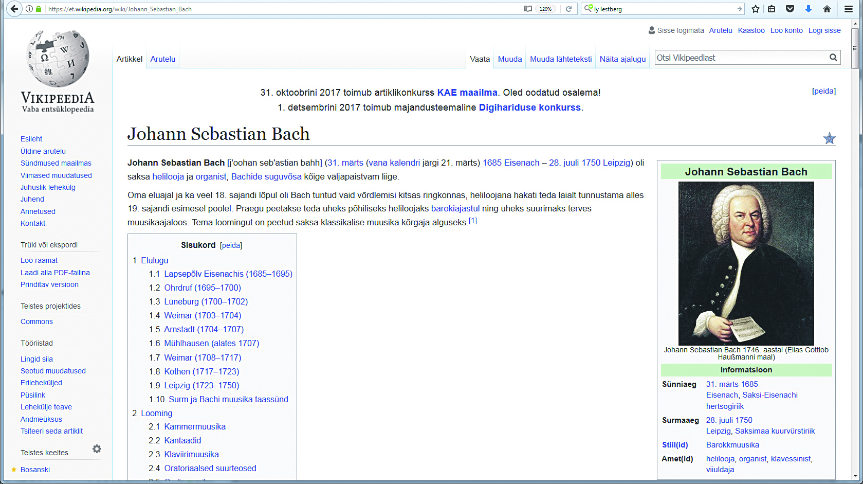The image size is (863, 484).
Task: Click the Bach portrait image
Action: click(746, 263)
